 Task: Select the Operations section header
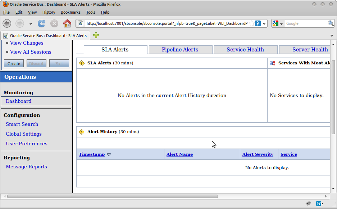pos(36,77)
